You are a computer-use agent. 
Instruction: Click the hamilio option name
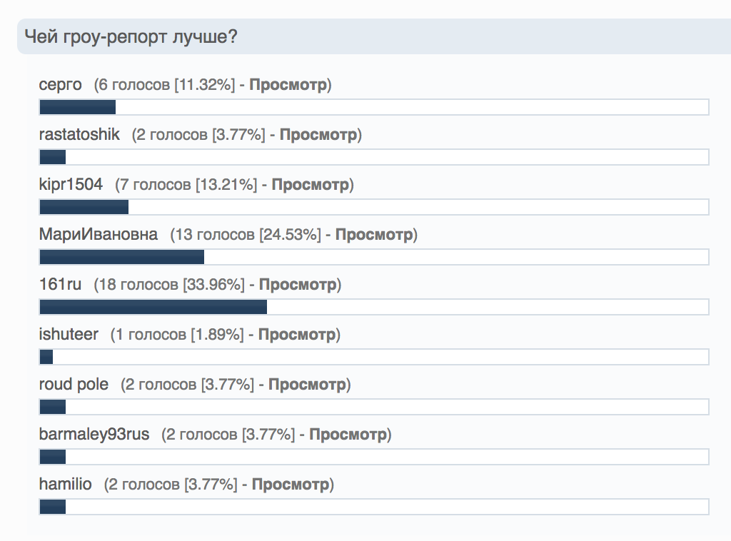click(x=65, y=484)
